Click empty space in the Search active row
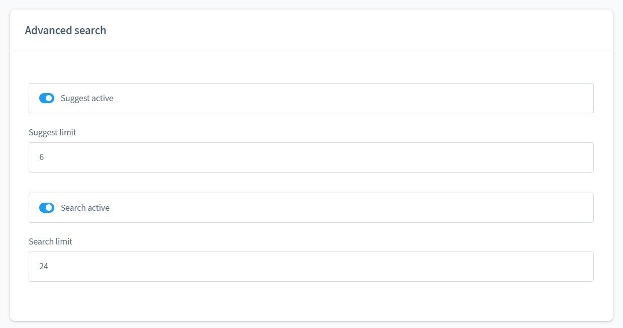 pos(352,208)
